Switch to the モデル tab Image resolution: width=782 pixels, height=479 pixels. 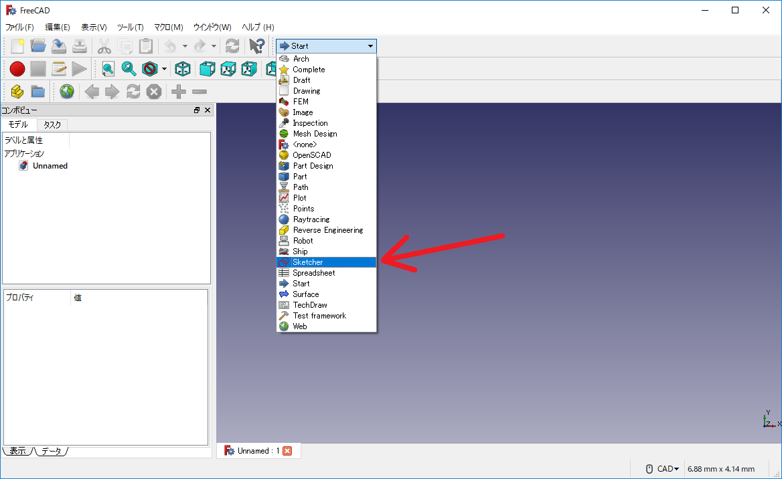point(19,124)
